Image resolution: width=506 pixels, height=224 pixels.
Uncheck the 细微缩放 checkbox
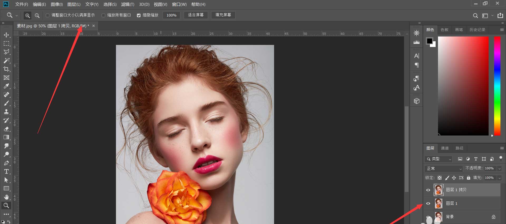point(139,15)
